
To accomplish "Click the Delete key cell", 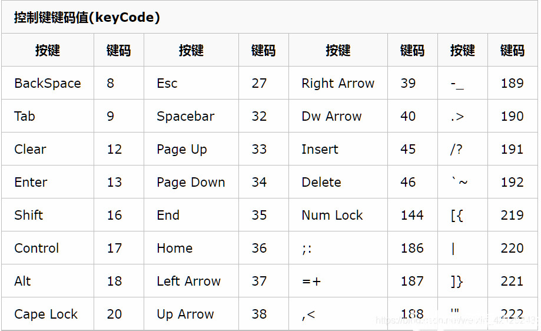I will click(338, 182).
